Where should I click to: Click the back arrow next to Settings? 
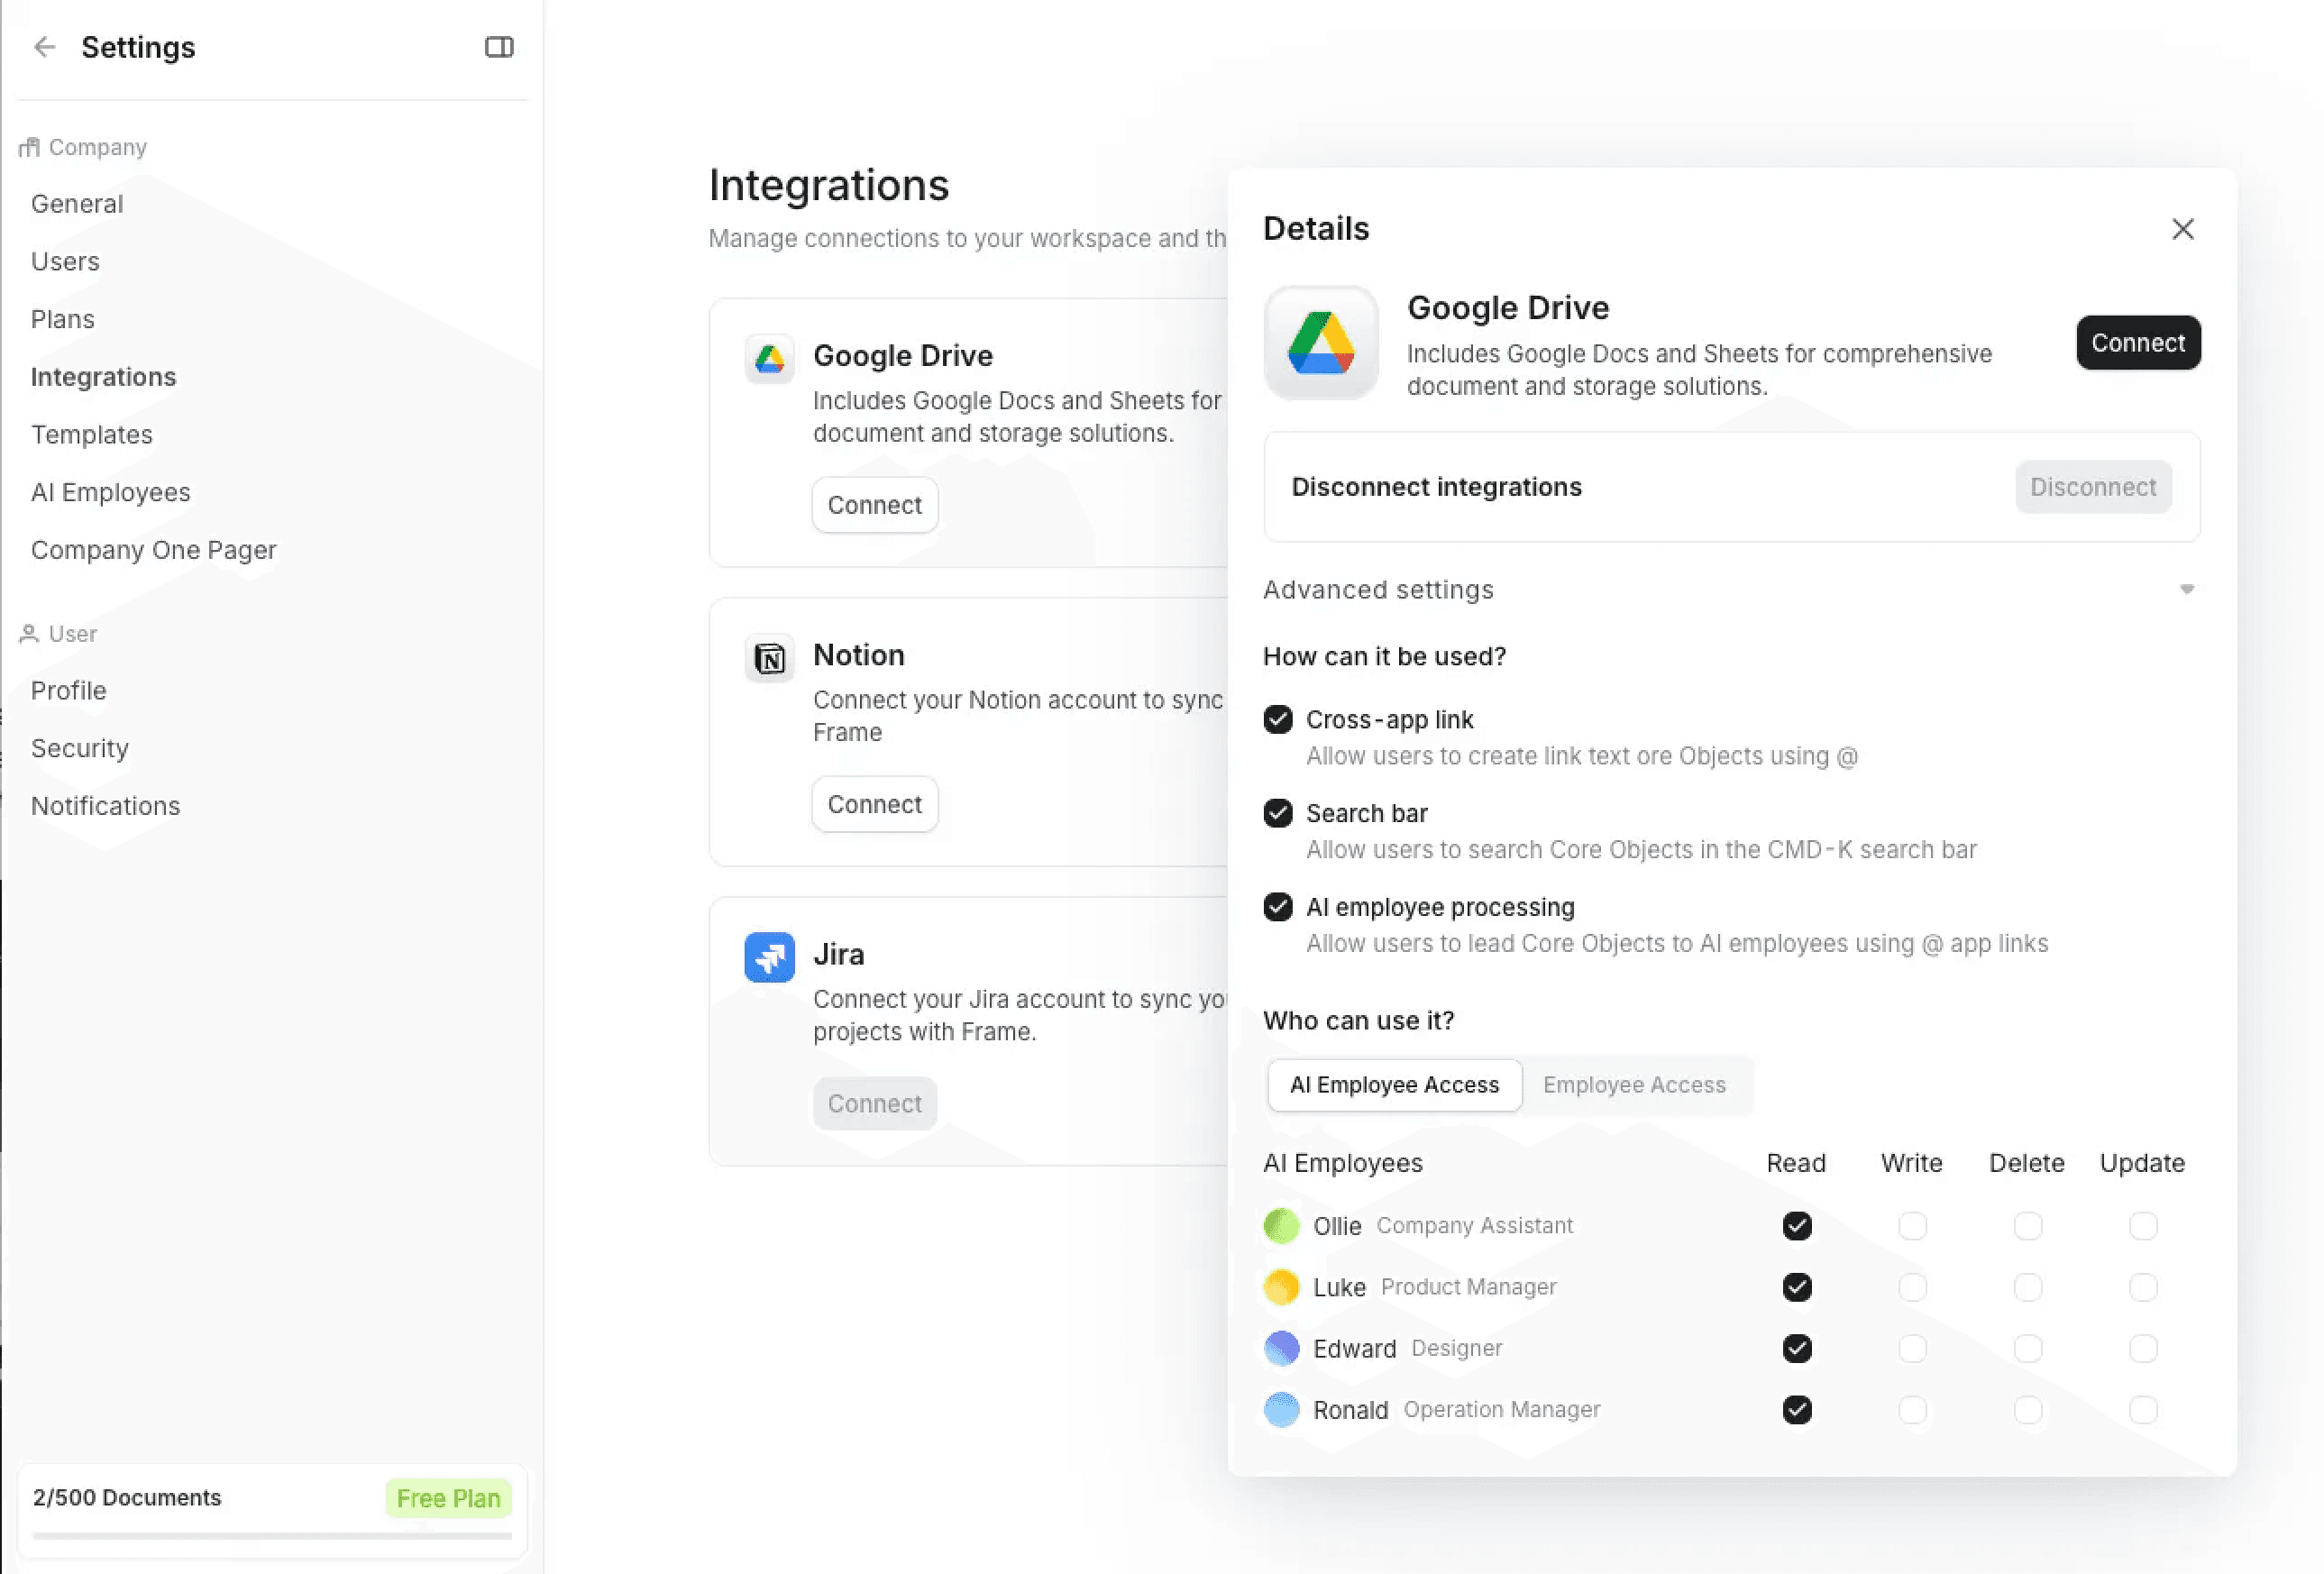click(44, 47)
